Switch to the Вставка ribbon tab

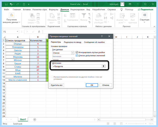(27, 9)
